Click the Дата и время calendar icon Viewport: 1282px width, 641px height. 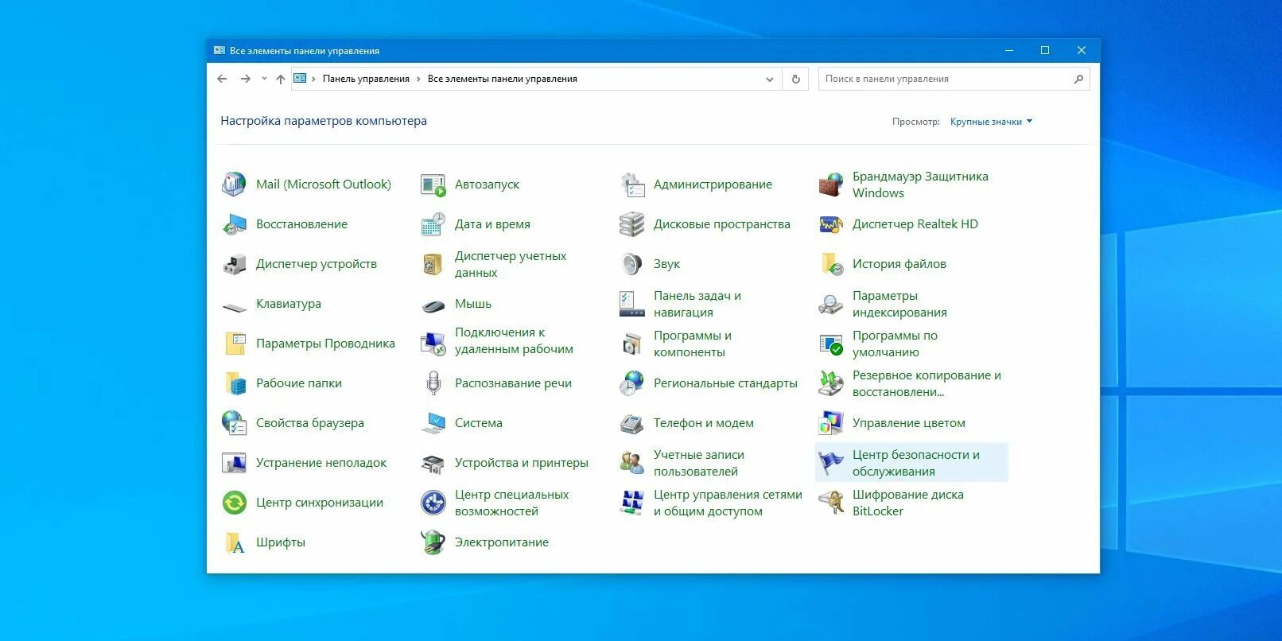433,224
